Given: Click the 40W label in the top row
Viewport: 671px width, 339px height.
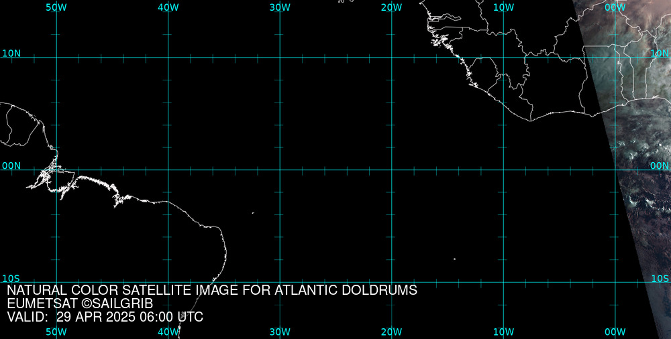Looking at the screenshot, I should tap(168, 7).
